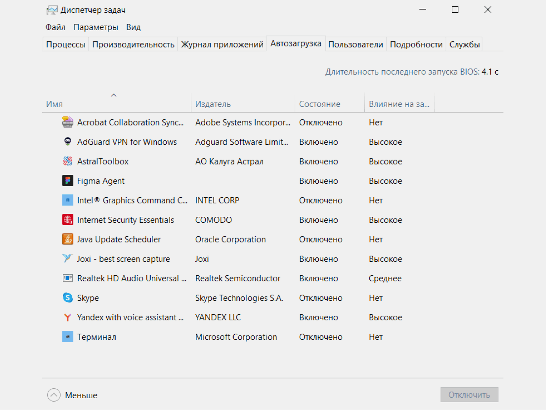Click the Figma Agent icon
This screenshot has width=546, height=410.
coord(67,181)
